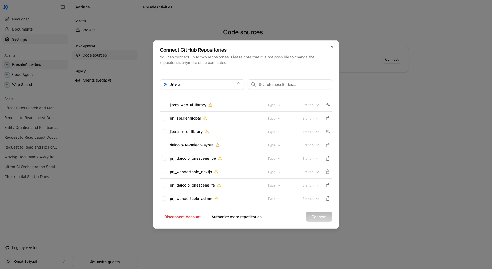Open the Omat Setyadi account switcher

(x=35, y=261)
